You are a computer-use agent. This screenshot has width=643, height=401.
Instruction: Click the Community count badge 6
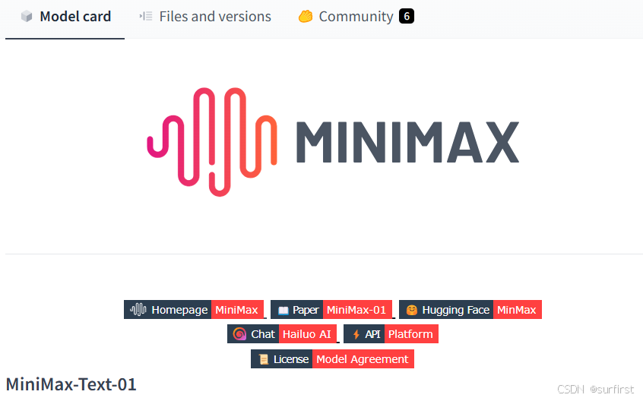pyautogui.click(x=407, y=17)
